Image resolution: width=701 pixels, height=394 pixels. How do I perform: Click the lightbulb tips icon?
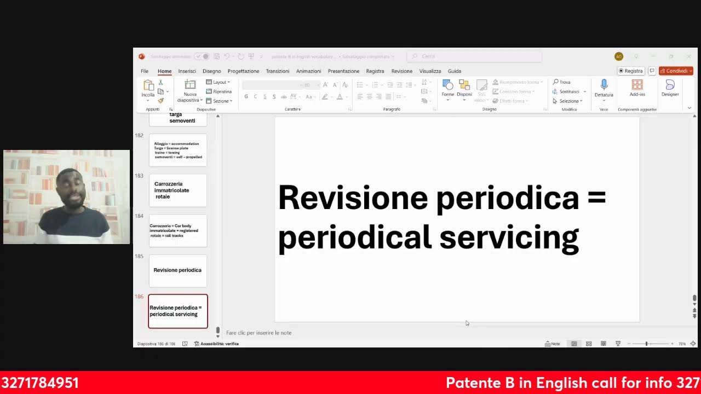pyautogui.click(x=636, y=56)
